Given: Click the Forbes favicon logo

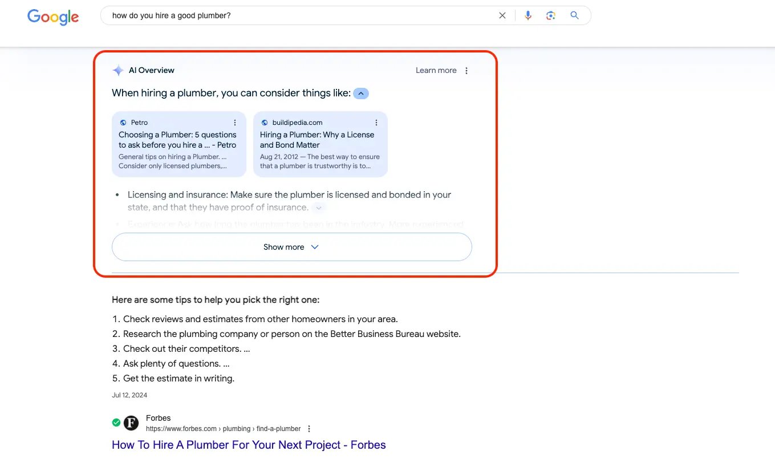Looking at the screenshot, I should tap(131, 423).
